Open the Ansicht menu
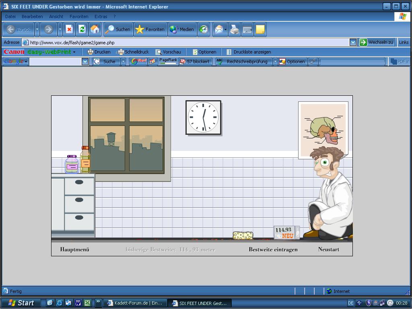Viewport: 412px width, 309px height. (56, 16)
